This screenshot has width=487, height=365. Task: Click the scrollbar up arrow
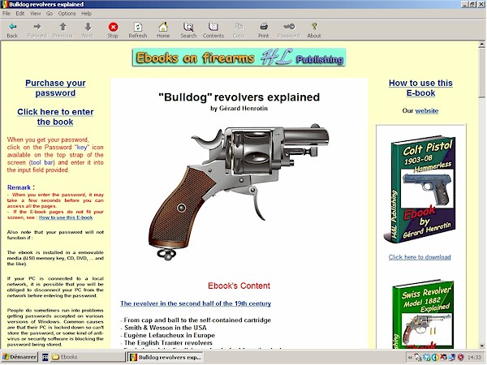coord(481,45)
